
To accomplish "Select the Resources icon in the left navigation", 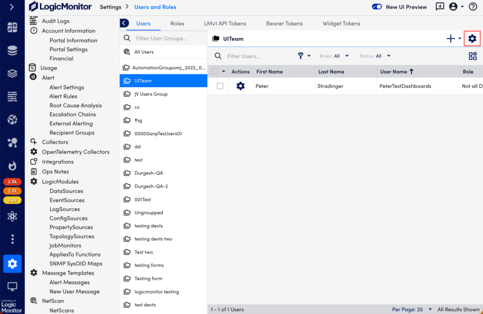I will [x=12, y=50].
